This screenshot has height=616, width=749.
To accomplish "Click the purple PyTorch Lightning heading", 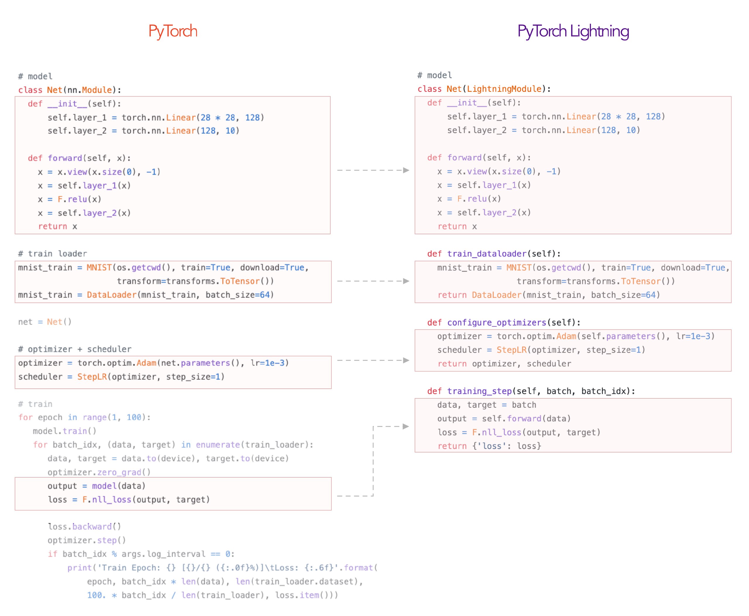I will [573, 32].
